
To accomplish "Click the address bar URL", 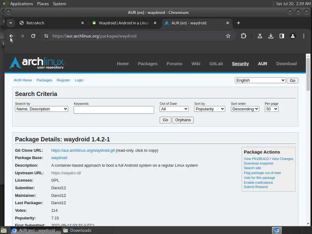I will (94, 36).
